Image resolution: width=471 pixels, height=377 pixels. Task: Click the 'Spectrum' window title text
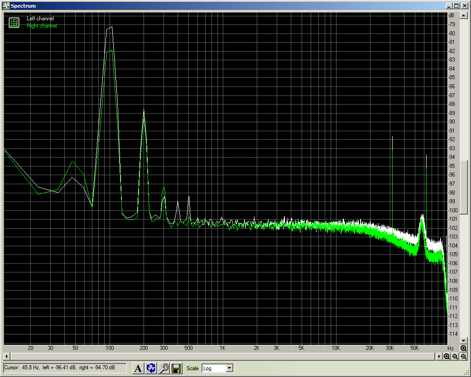23,6
